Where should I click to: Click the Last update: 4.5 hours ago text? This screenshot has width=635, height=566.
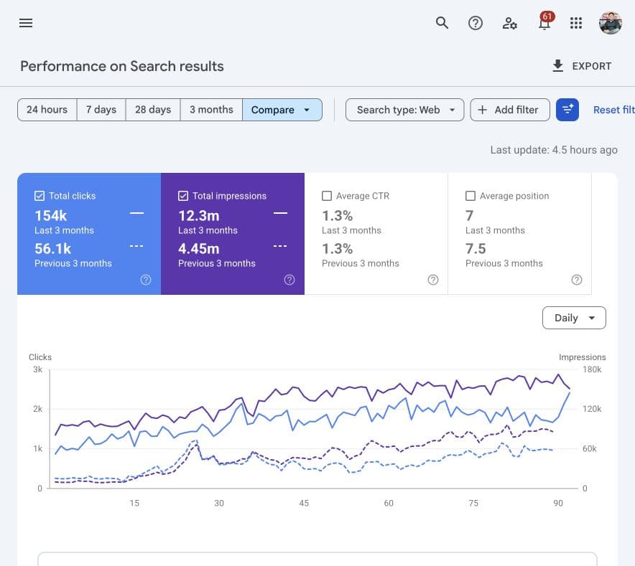(x=554, y=150)
